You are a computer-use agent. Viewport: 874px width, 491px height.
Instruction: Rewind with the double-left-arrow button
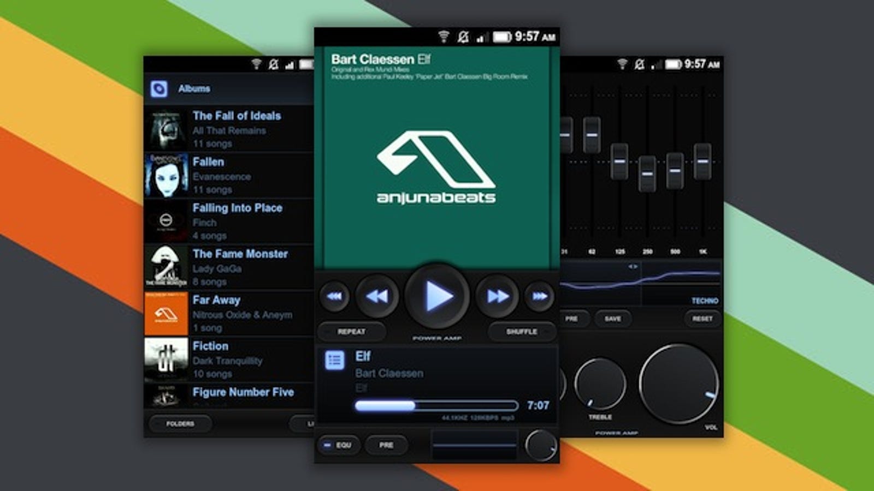377,296
